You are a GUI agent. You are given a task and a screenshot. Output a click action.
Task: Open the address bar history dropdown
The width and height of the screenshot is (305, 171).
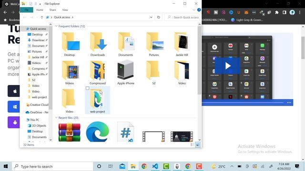click(x=151, y=17)
